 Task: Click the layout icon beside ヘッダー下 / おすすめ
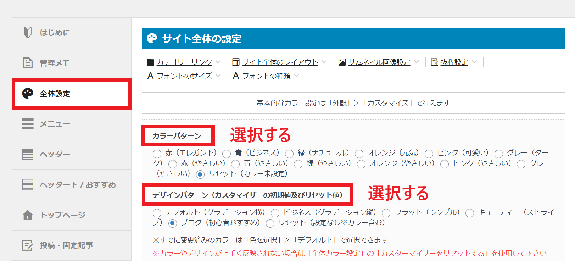pyautogui.click(x=28, y=184)
